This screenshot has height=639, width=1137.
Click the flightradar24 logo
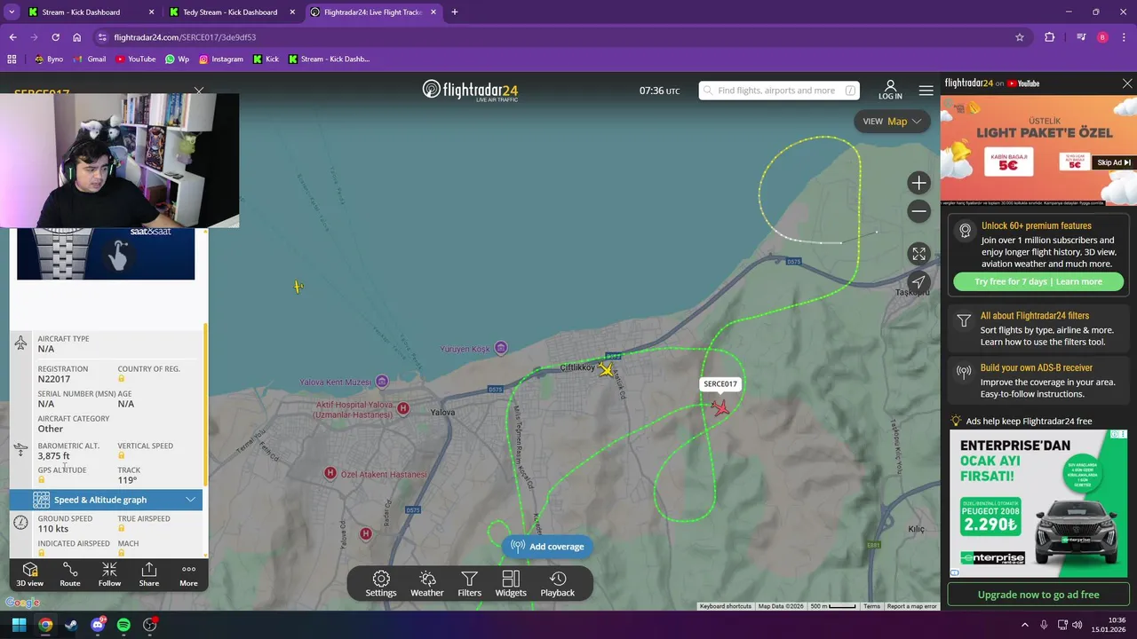(470, 90)
